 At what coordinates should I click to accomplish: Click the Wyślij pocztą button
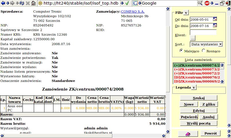(x=199, y=123)
